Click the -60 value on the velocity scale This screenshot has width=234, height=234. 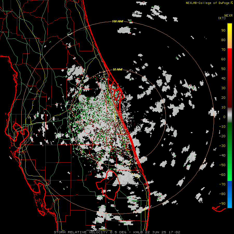pos(222,175)
